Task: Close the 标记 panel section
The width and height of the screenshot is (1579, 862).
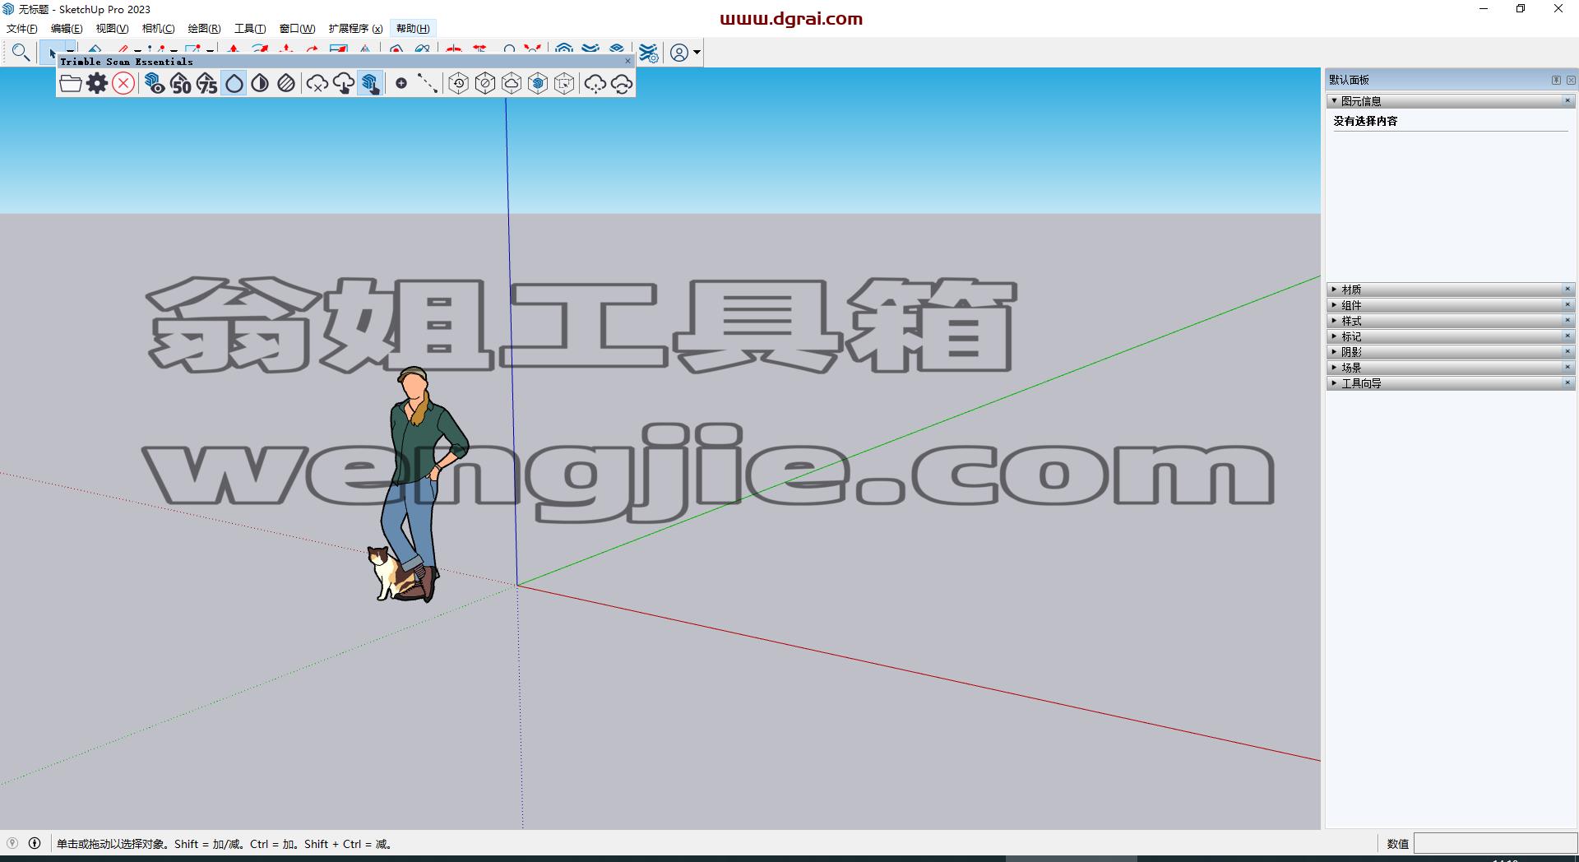Action: pyautogui.click(x=1567, y=336)
